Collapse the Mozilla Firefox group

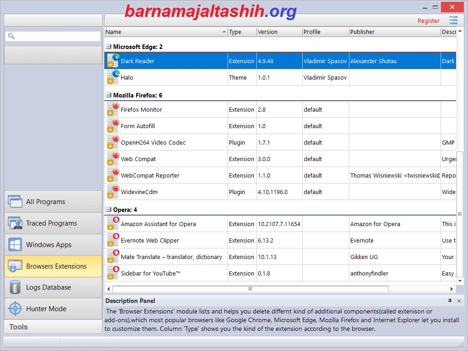pyautogui.click(x=109, y=95)
